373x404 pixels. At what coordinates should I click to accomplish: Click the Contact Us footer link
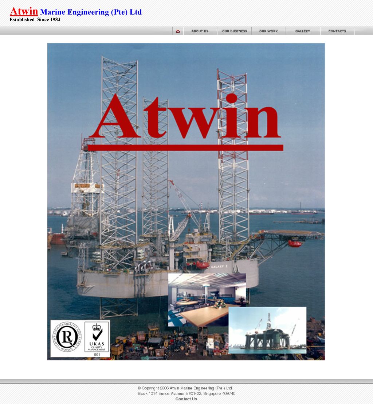click(x=186, y=399)
